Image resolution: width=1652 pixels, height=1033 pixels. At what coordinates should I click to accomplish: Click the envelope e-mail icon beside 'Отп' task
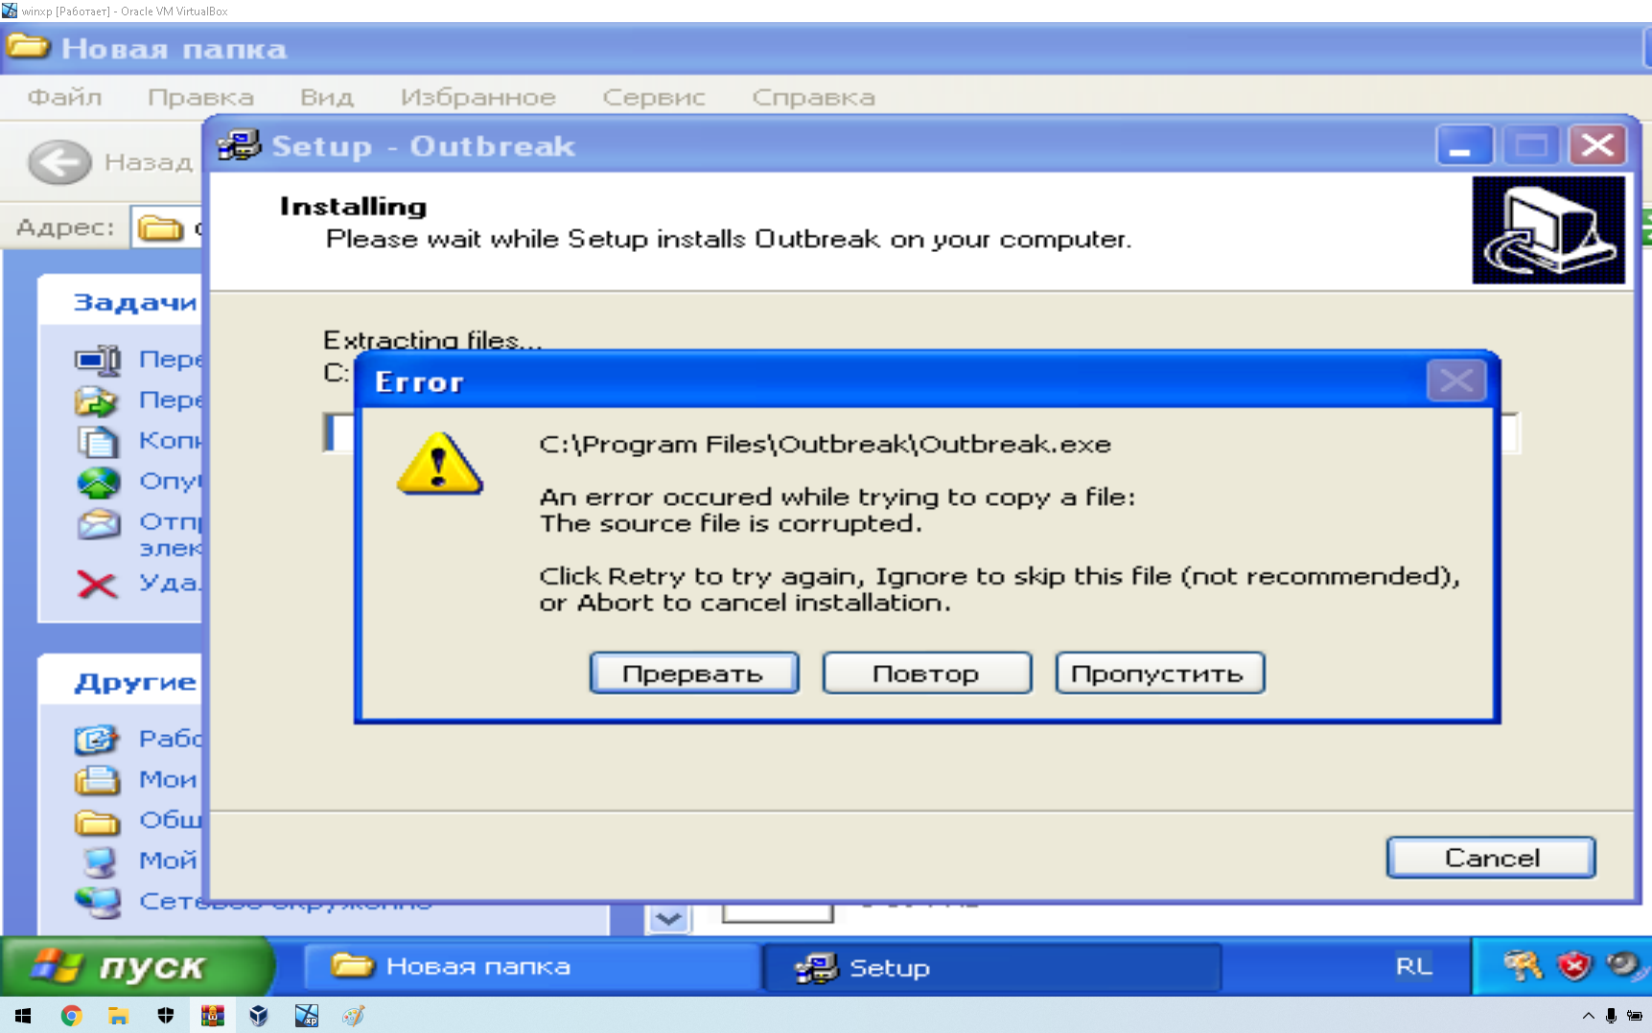tap(99, 523)
